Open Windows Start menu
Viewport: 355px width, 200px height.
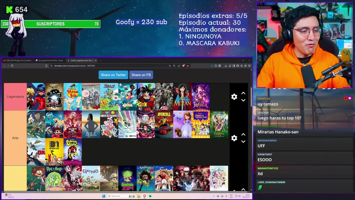(104, 196)
